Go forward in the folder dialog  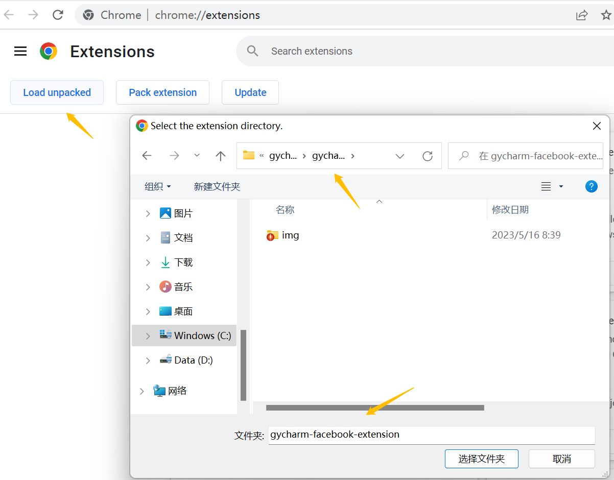tap(174, 156)
